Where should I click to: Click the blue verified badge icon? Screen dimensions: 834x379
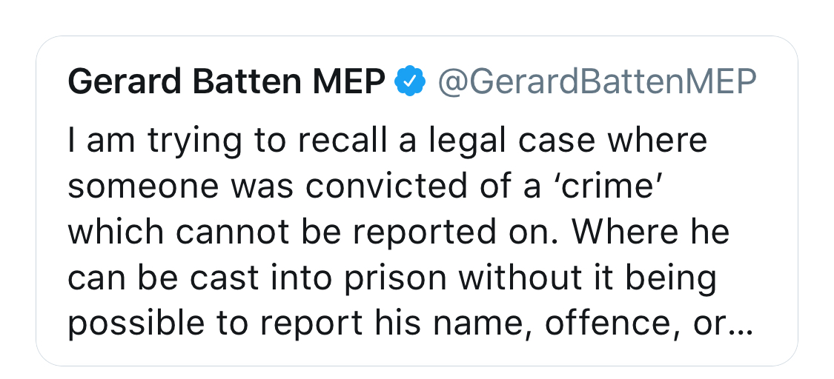(x=409, y=81)
